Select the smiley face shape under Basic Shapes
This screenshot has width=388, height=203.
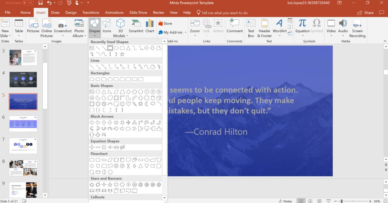coord(123,103)
